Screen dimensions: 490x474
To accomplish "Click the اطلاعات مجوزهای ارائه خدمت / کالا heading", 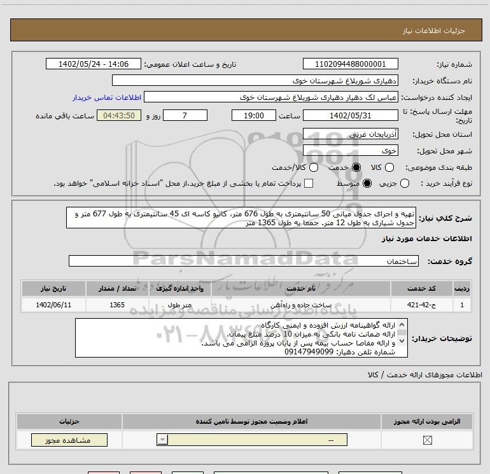I will coord(424,375).
